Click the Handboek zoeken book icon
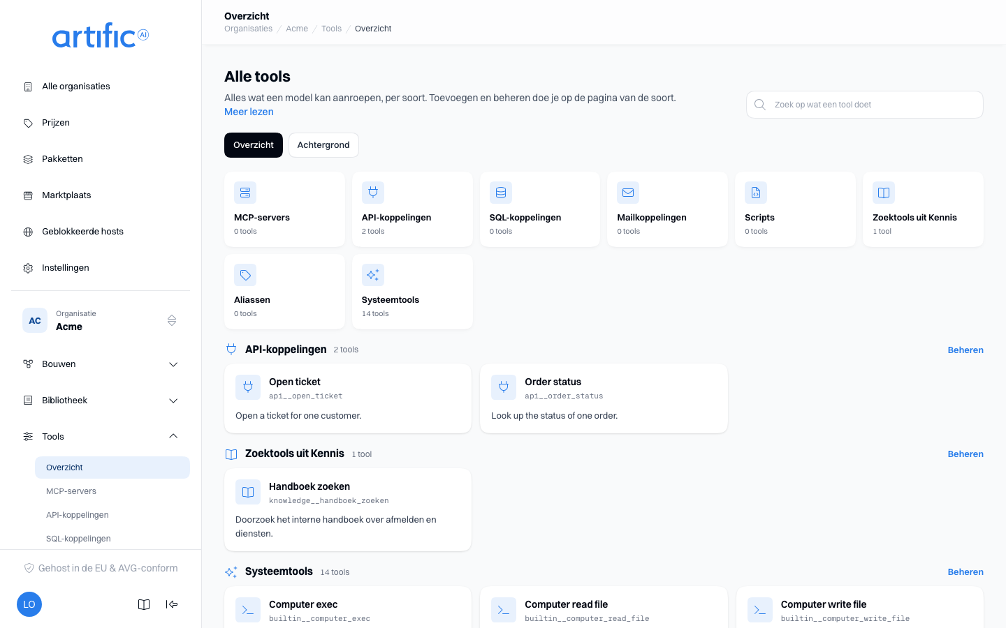Viewport: 1006px width, 628px height. coord(248,492)
